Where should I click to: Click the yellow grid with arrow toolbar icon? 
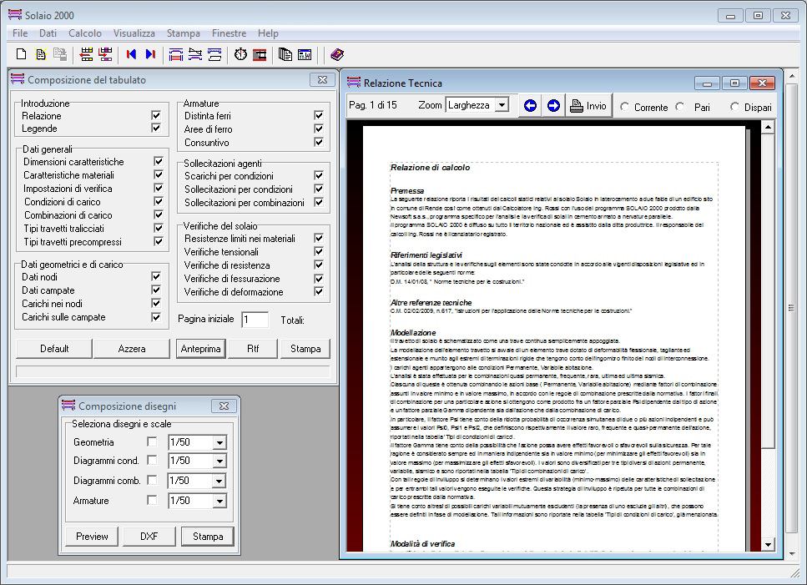tap(86, 54)
